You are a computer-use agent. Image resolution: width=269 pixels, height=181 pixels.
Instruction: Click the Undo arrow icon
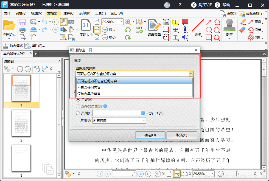click(44, 22)
